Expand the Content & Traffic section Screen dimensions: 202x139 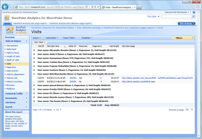[x=16, y=94]
